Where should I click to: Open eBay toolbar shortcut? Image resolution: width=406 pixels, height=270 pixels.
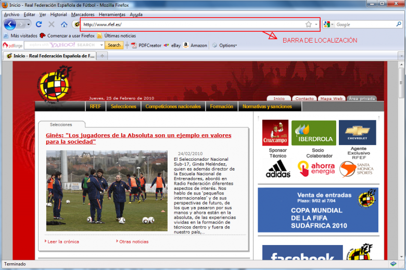pos(172,45)
